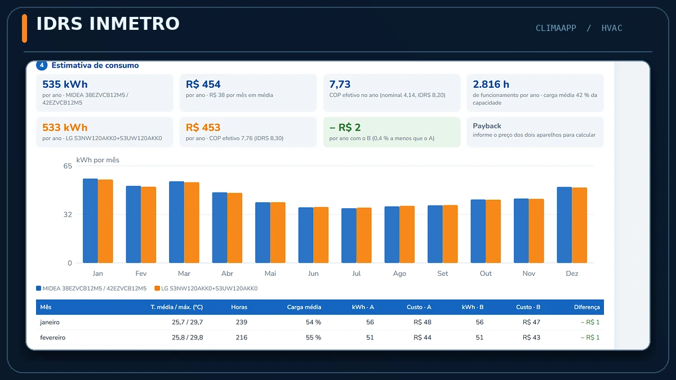Image resolution: width=676 pixels, height=380 pixels.
Task: Click the 'Carga média' column header
Action: [304, 307]
